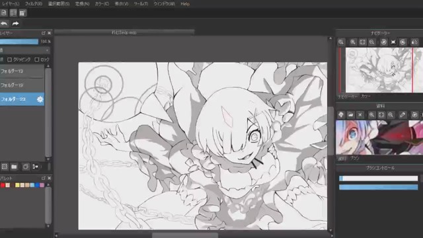Click the grid panel toolbar icon
Image resolution: width=423 pixels, height=238 pixels.
[22, 13]
